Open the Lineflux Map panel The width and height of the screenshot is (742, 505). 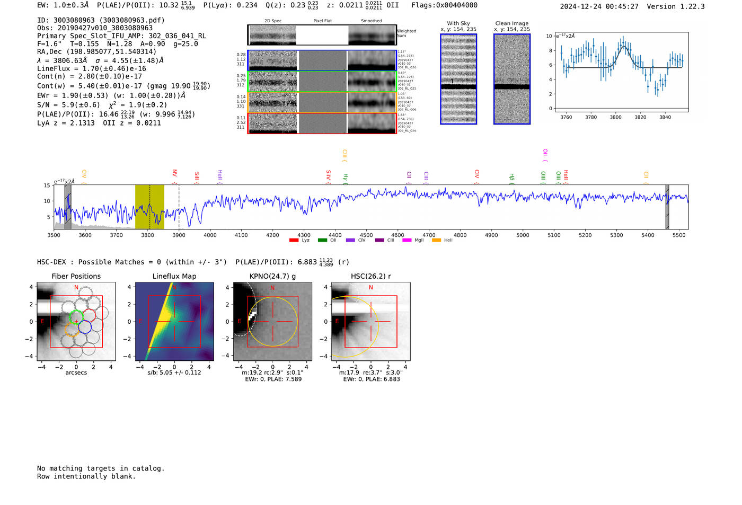pos(174,322)
